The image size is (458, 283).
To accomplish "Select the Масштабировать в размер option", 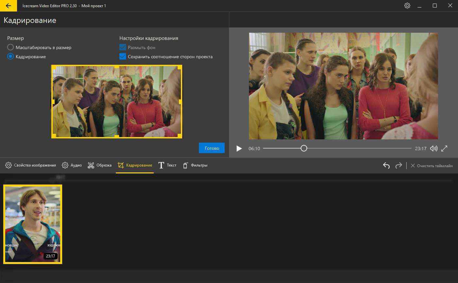I will (10, 47).
